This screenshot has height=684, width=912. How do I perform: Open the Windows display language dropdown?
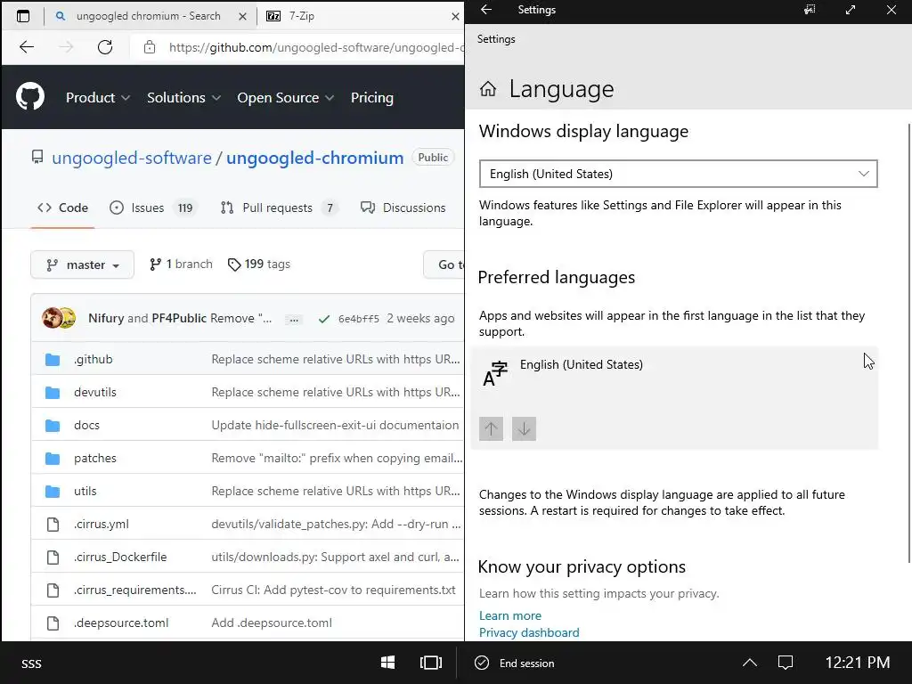pos(678,174)
